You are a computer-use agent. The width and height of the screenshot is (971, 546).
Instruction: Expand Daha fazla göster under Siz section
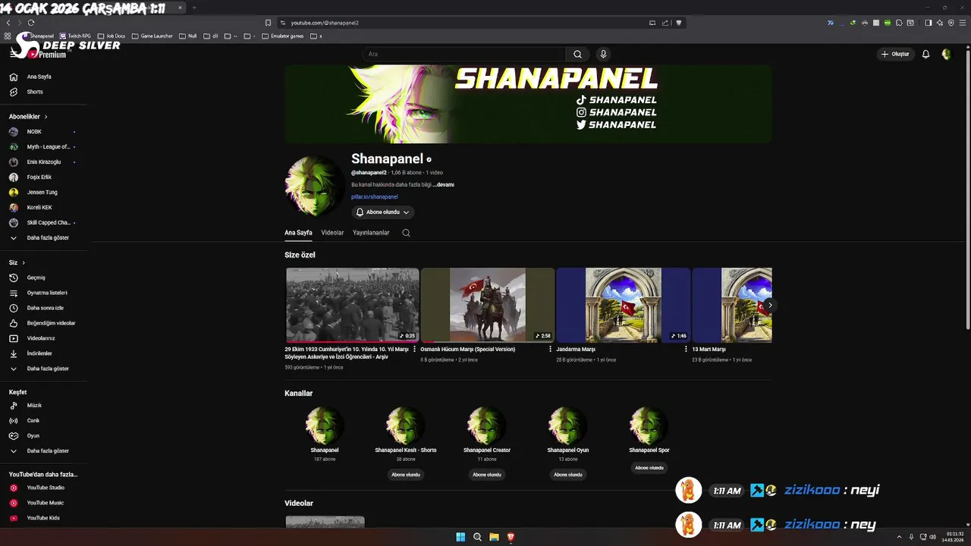[48, 369]
